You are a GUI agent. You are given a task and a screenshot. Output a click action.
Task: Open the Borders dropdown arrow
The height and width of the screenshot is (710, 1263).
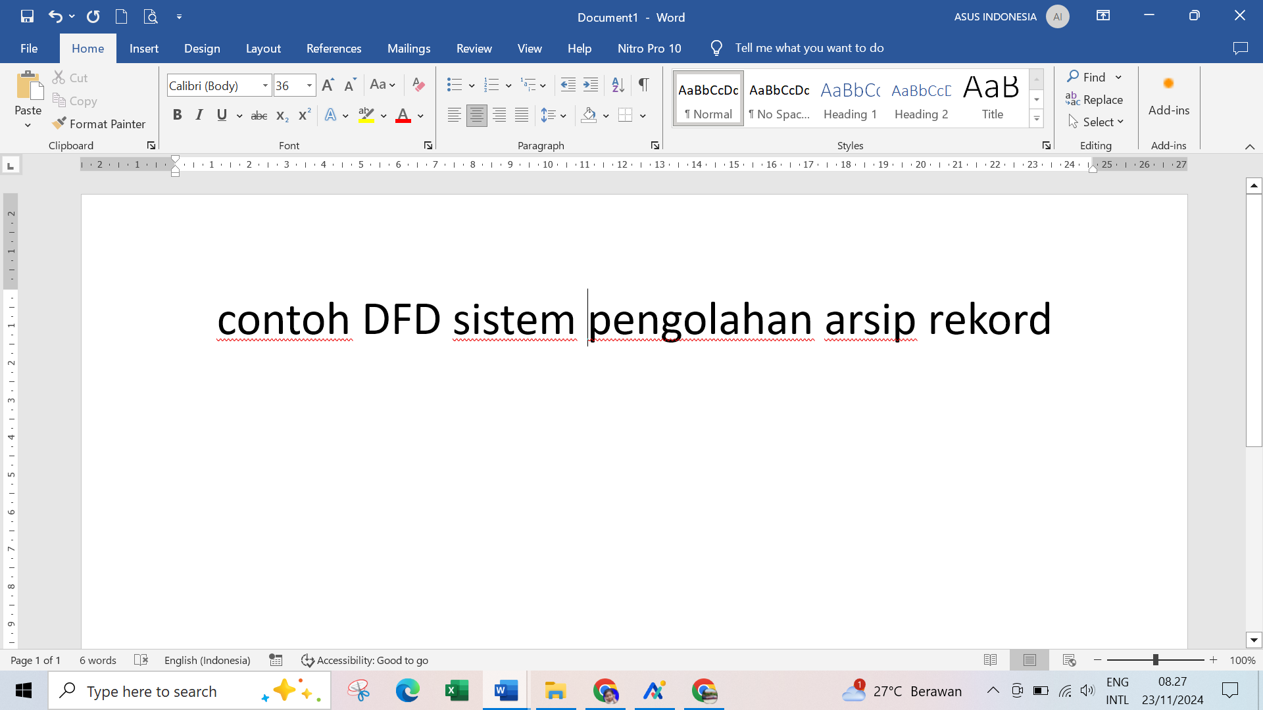pos(643,116)
